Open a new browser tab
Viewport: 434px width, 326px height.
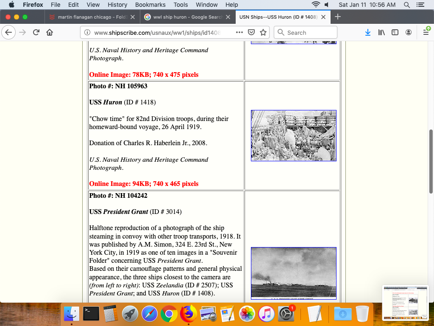[338, 17]
